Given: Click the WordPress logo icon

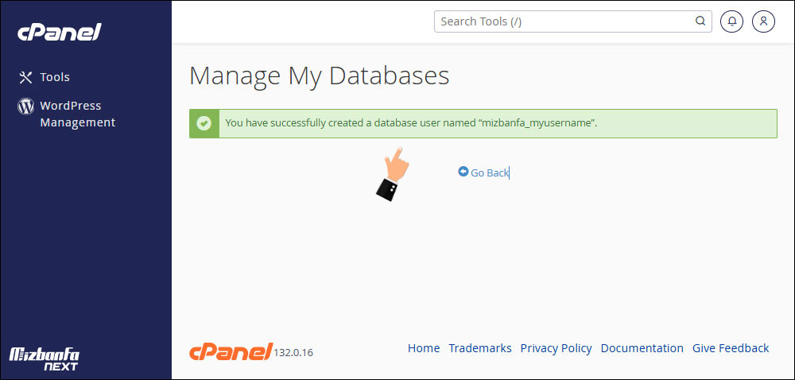Looking at the screenshot, I should pyautogui.click(x=25, y=106).
